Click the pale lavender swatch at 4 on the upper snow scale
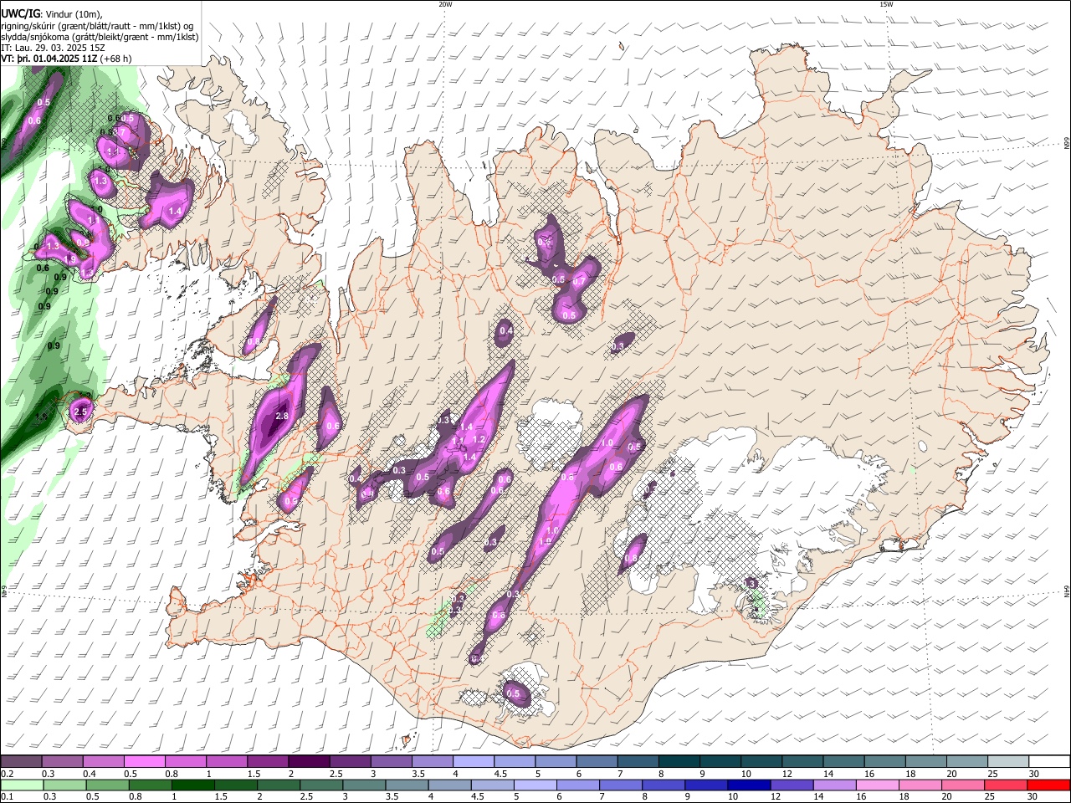This screenshot has width=1071, height=803. coord(474,763)
